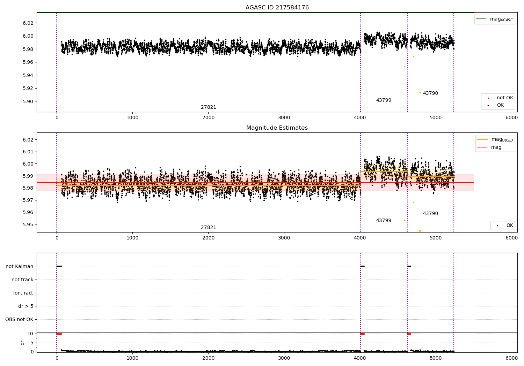The width and height of the screenshot is (524, 366).
Task: Click obsid label 27821 in the top plot
Action: click(x=209, y=107)
